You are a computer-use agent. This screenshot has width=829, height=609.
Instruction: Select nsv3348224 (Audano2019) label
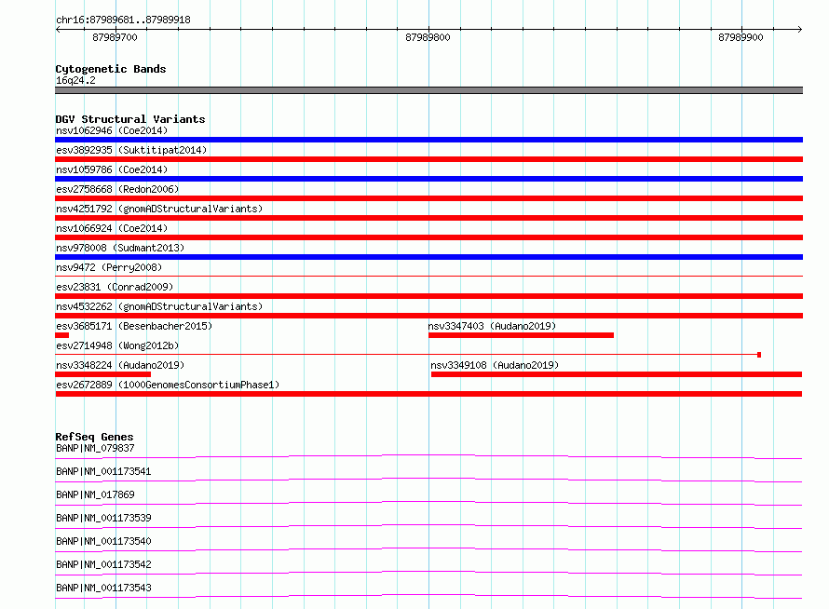(x=120, y=365)
